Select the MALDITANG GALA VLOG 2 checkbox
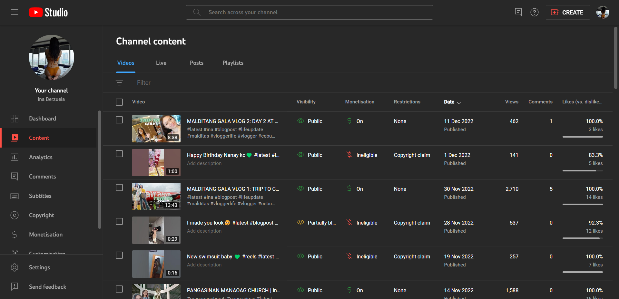This screenshot has width=619, height=299. pos(119,120)
